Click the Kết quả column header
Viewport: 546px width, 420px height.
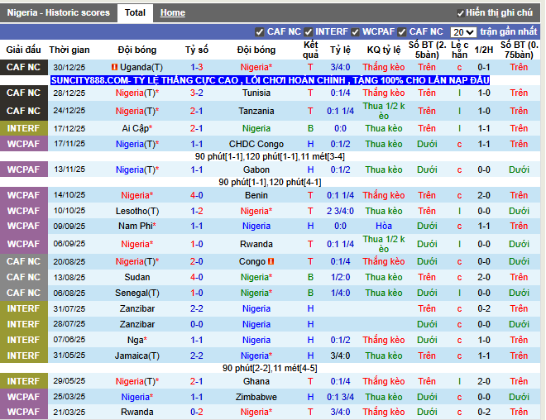click(310, 50)
